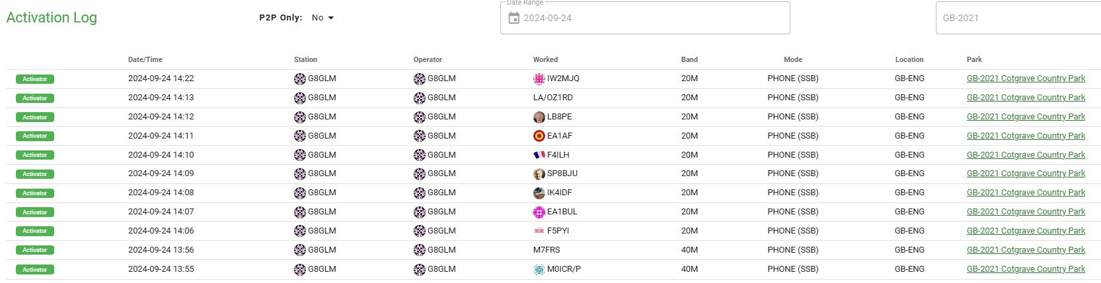Click the calendar icon in Date Range
Image resolution: width=1101 pixels, height=283 pixels.
click(513, 18)
